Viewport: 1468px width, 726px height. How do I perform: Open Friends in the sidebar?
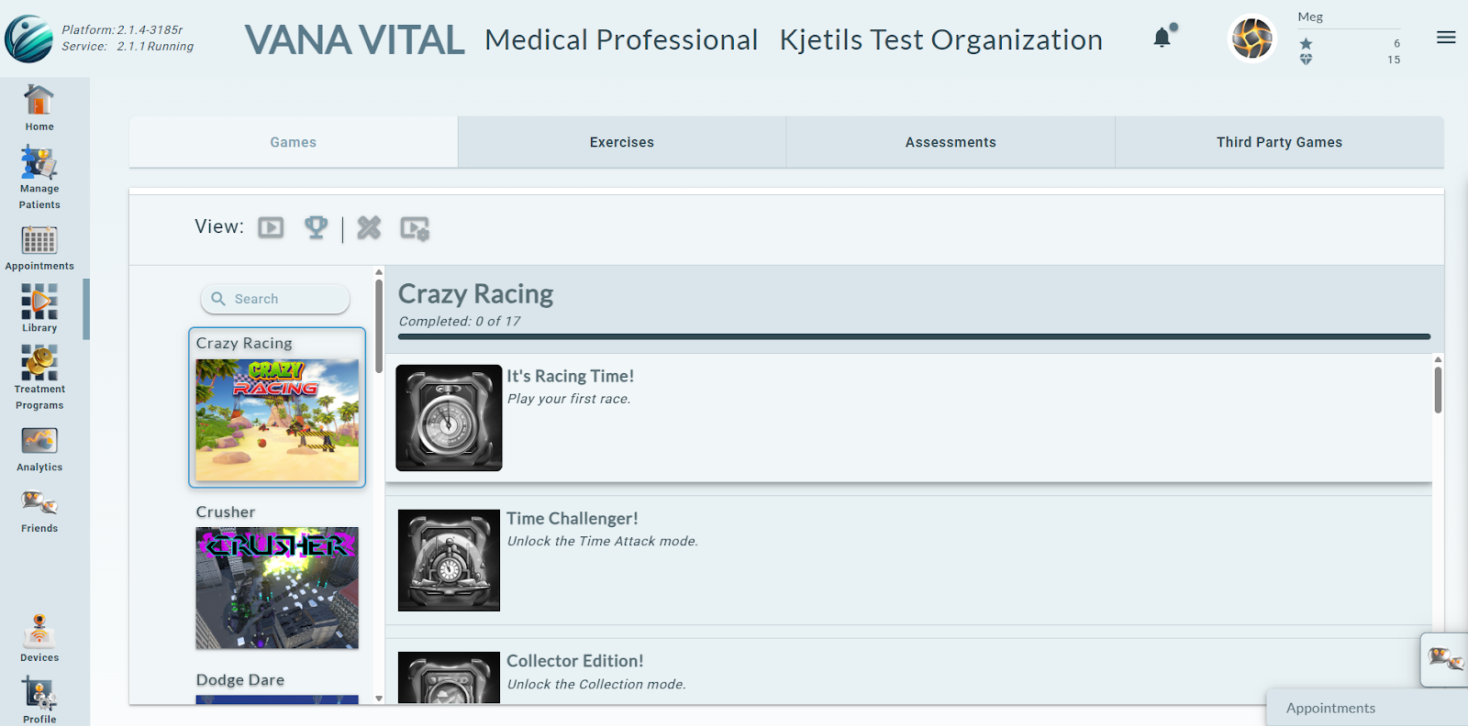39,511
